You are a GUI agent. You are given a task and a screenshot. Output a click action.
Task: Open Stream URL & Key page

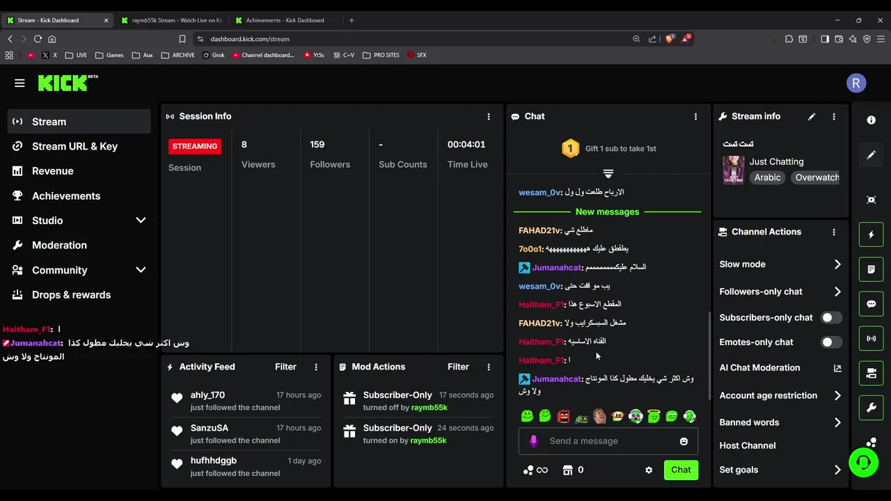click(x=79, y=146)
